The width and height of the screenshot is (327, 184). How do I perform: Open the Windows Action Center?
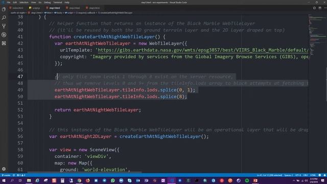pyautogui.click(x=322, y=180)
